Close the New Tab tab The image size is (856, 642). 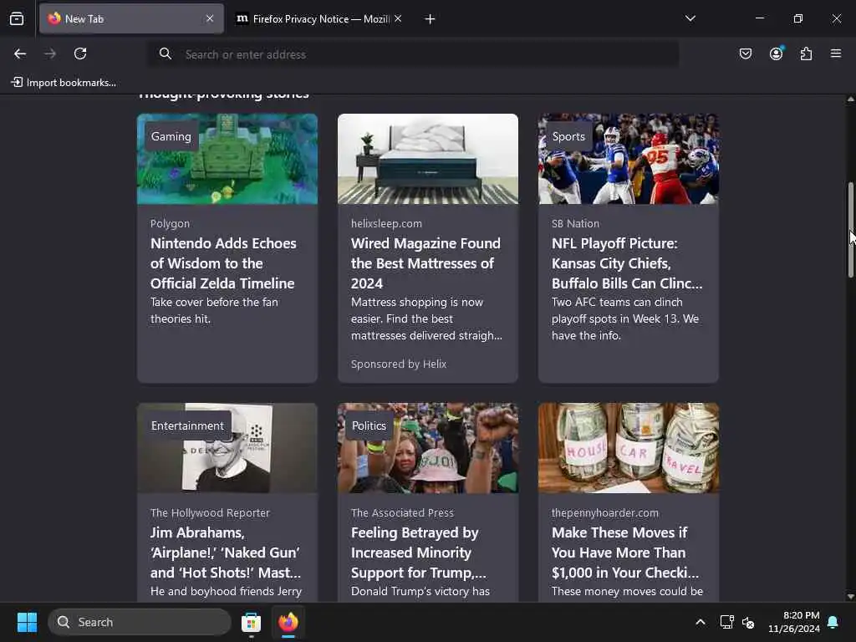(x=210, y=18)
